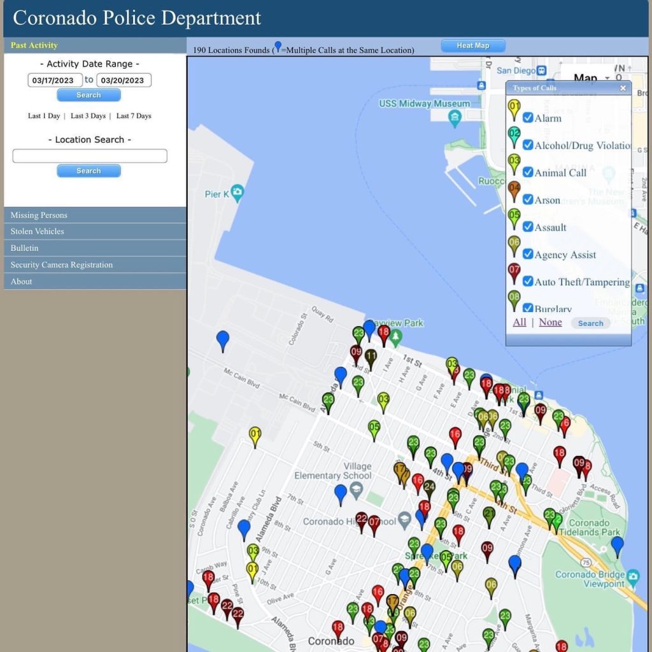Click the Location Search text field
This screenshot has height=652, width=652.
tap(90, 156)
